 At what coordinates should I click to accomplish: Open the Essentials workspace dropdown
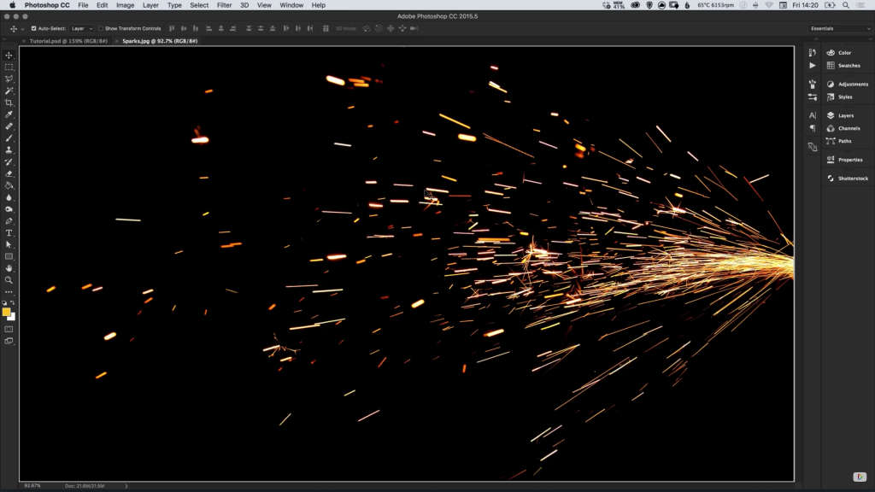(839, 28)
